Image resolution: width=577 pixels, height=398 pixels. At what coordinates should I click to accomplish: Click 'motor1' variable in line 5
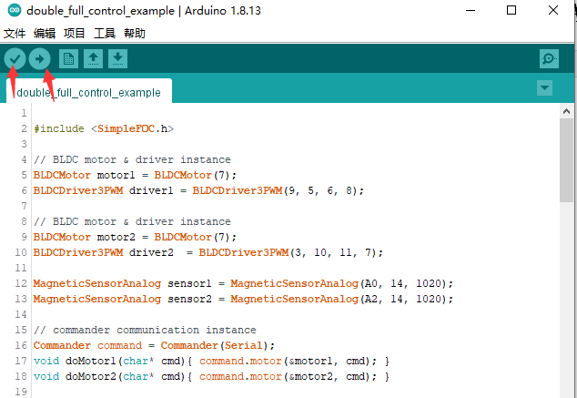pos(116,175)
